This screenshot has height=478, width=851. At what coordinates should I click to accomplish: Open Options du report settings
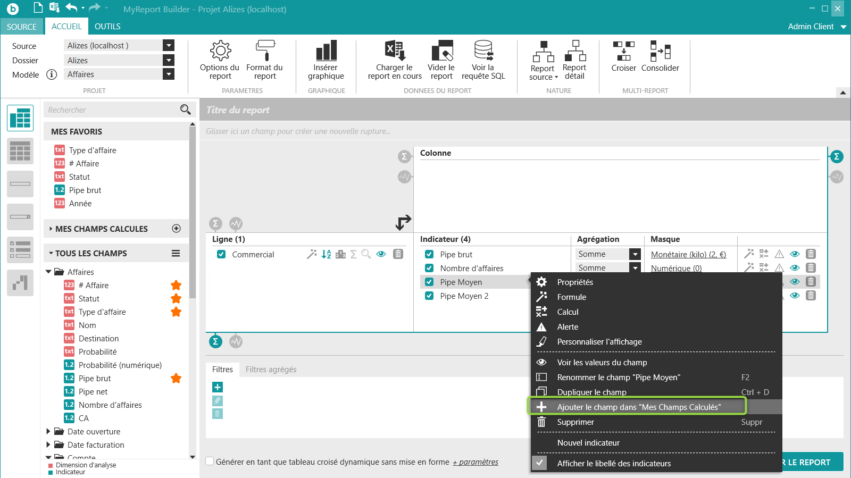pyautogui.click(x=220, y=60)
